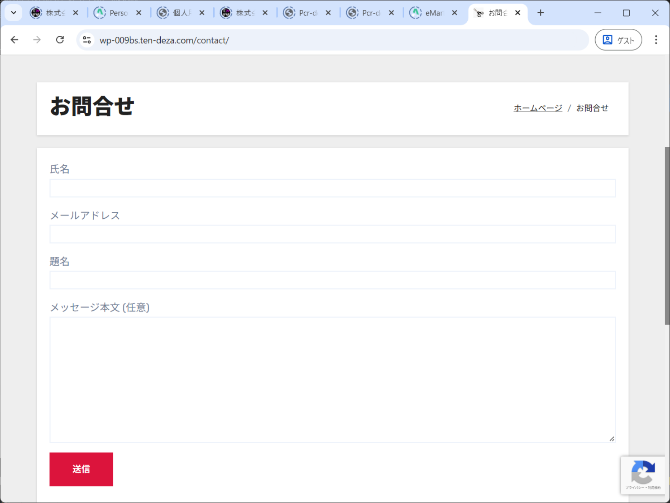Switch to the 個人 tab
The image size is (670, 503).
(x=177, y=13)
